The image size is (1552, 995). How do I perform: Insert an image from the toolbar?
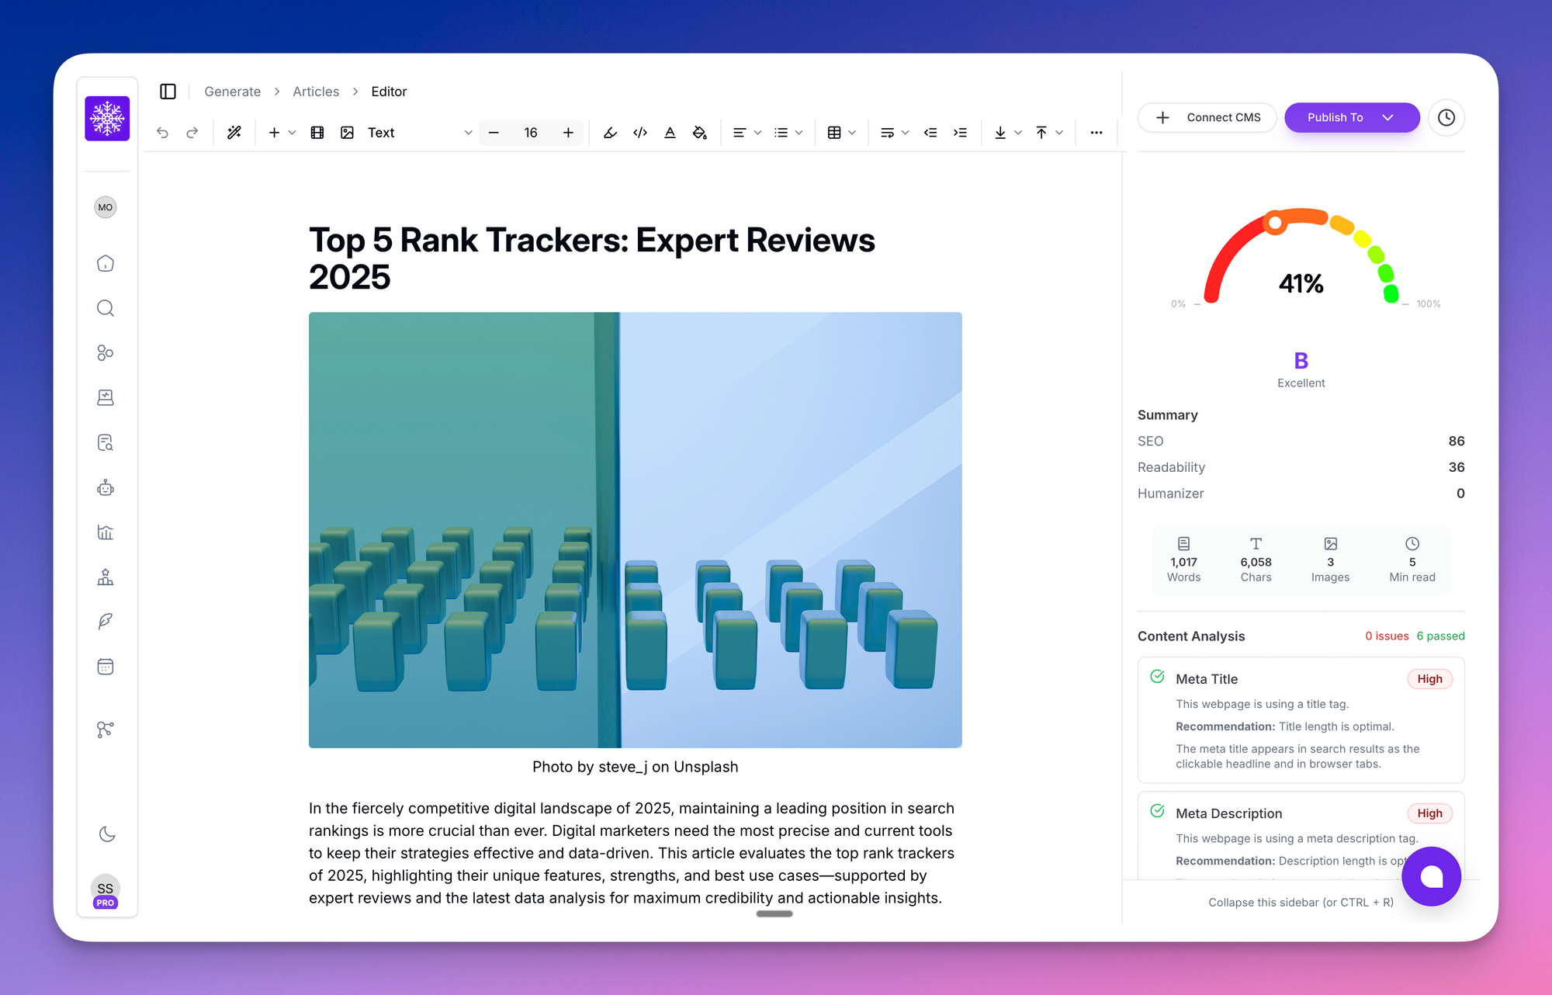click(348, 132)
